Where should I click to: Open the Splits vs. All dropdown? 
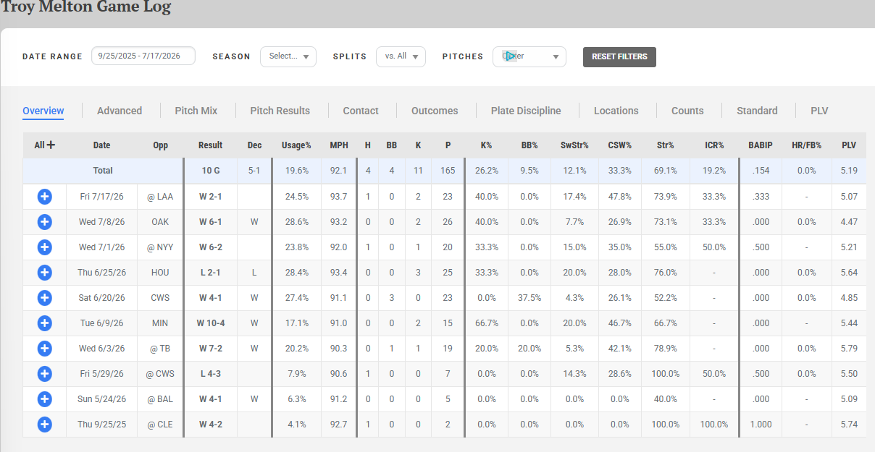401,56
